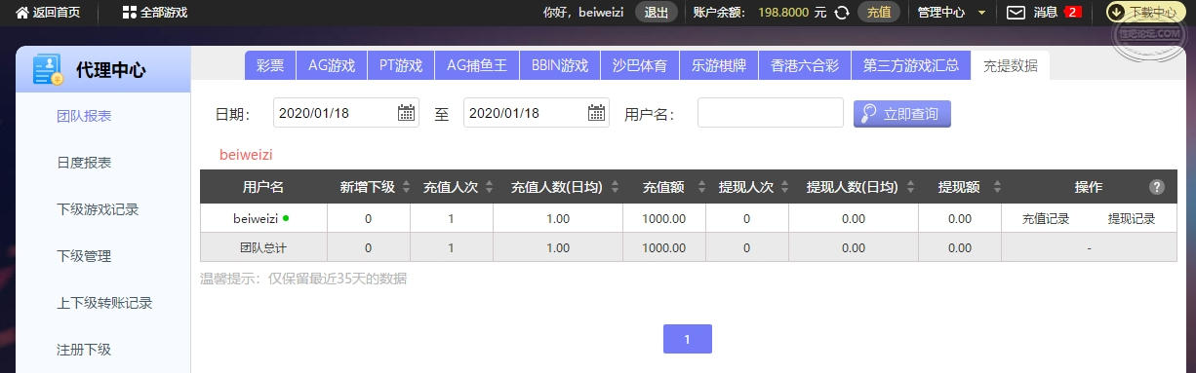Image resolution: width=1196 pixels, height=373 pixels.
Task: Open 注册下级 in the sidebar
Action: point(84,350)
